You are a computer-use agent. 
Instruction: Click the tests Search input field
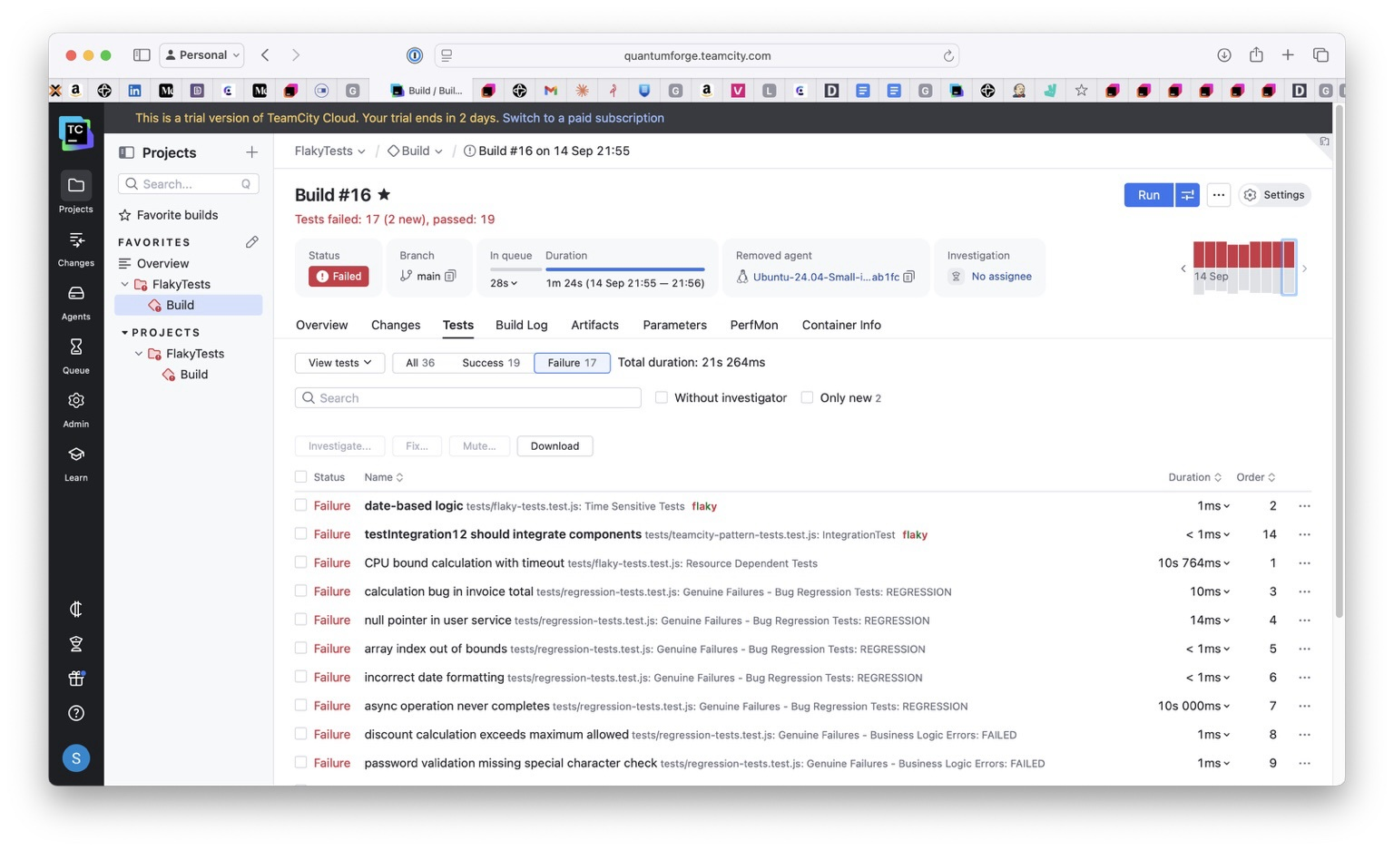(x=467, y=398)
